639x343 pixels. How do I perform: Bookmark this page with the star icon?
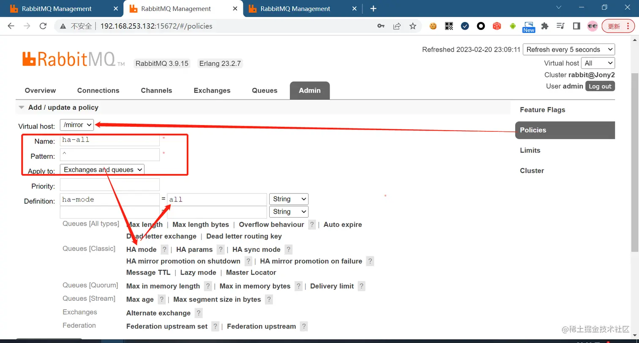pos(412,26)
